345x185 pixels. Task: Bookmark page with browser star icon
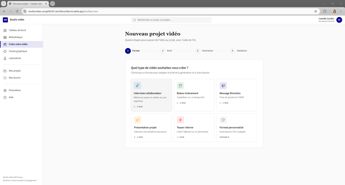coord(316,11)
